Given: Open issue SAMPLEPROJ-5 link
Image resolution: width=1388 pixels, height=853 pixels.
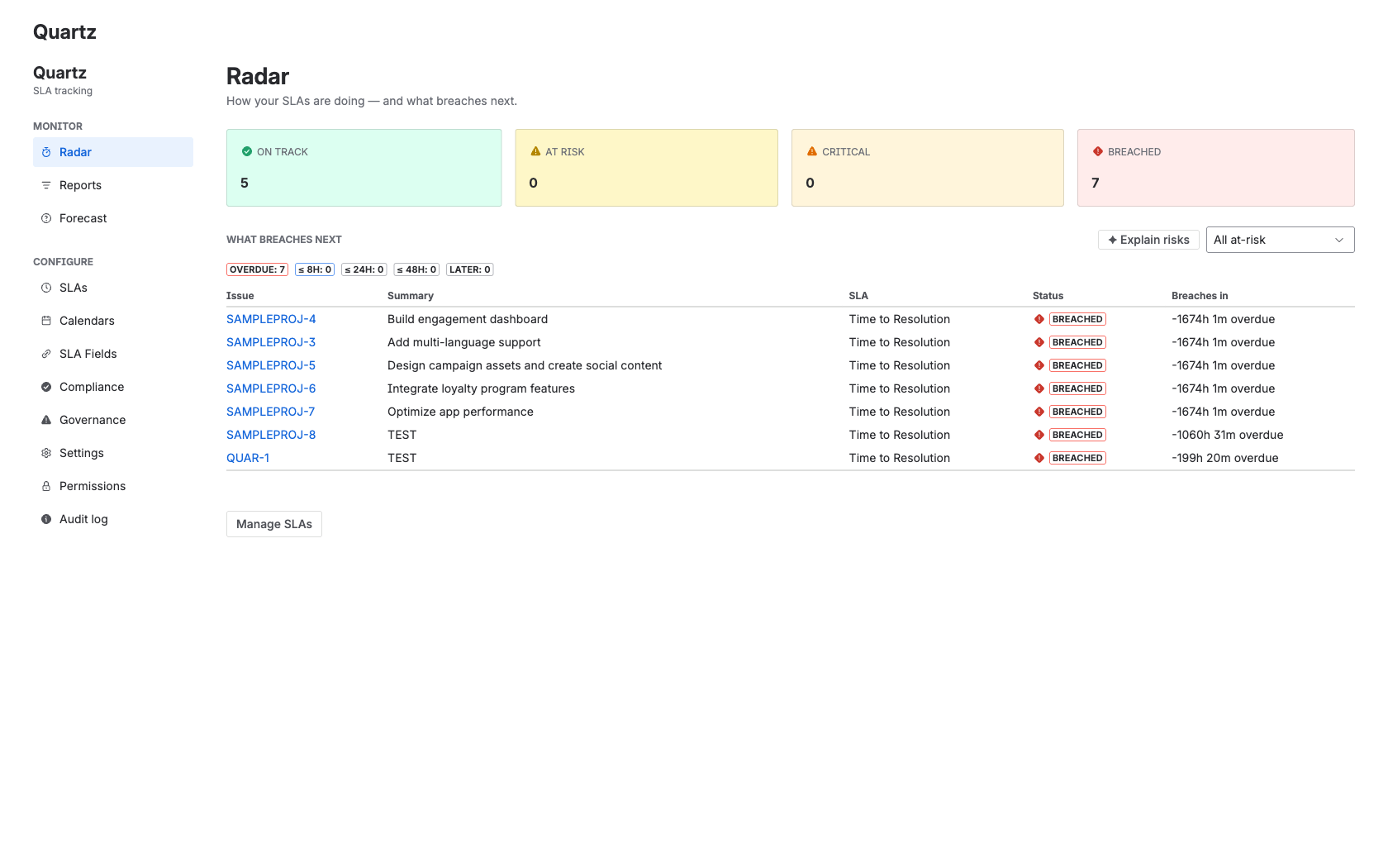Looking at the screenshot, I should pos(271,365).
